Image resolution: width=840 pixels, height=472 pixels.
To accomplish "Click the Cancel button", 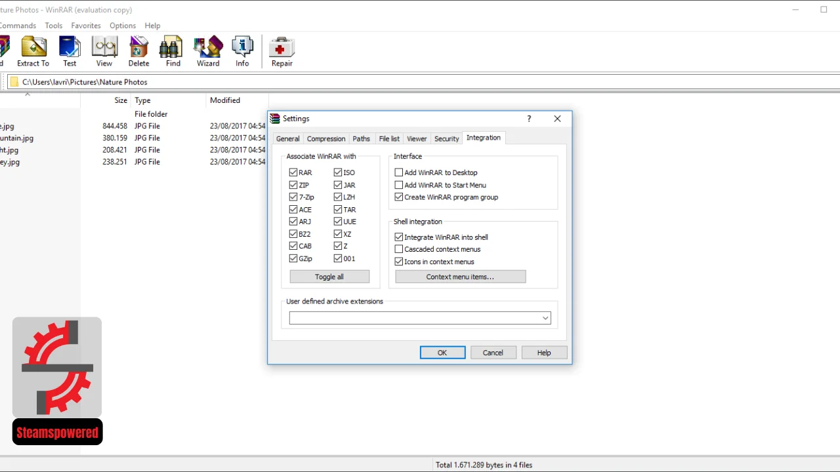I will [493, 353].
